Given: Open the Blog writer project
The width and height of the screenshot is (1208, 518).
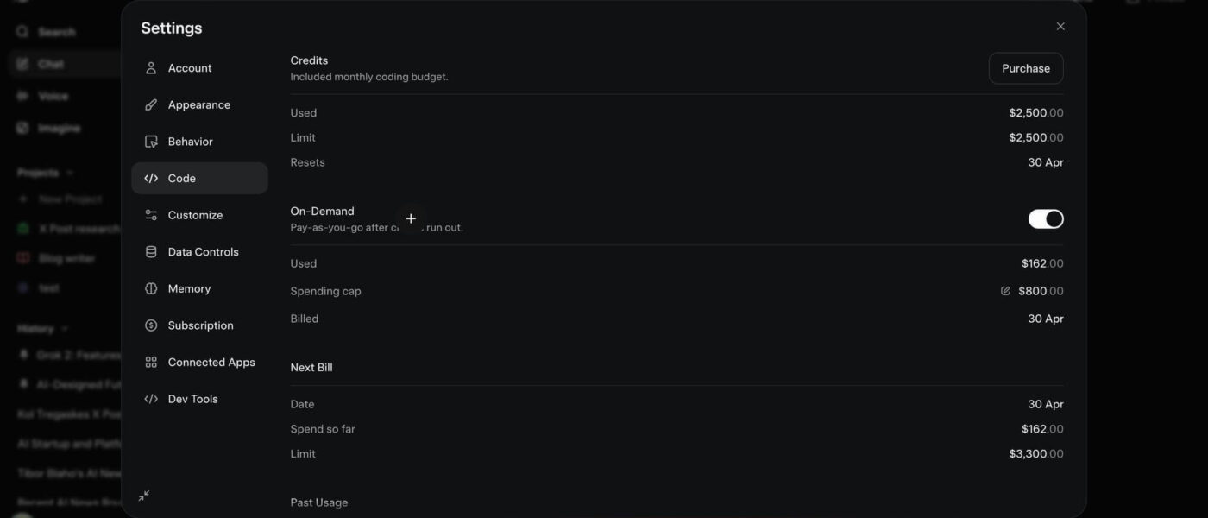Looking at the screenshot, I should [66, 256].
